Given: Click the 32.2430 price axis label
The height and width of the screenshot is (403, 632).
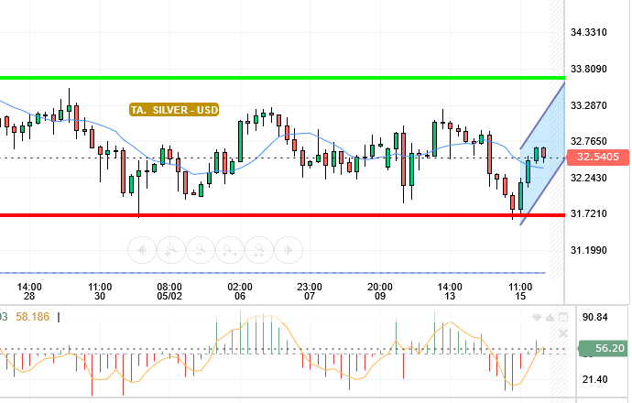Looking at the screenshot, I should click(588, 178).
